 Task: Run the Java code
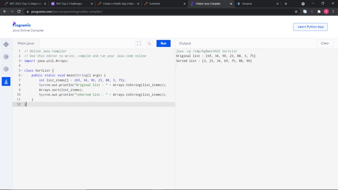(x=164, y=43)
